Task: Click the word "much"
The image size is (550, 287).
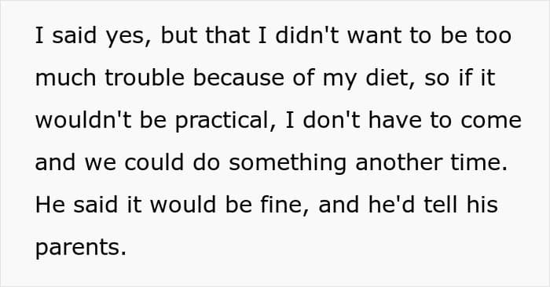Action: click(65, 78)
